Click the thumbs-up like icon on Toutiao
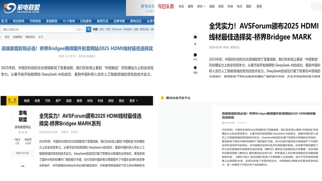The image size is (322, 181). tap(195, 37)
